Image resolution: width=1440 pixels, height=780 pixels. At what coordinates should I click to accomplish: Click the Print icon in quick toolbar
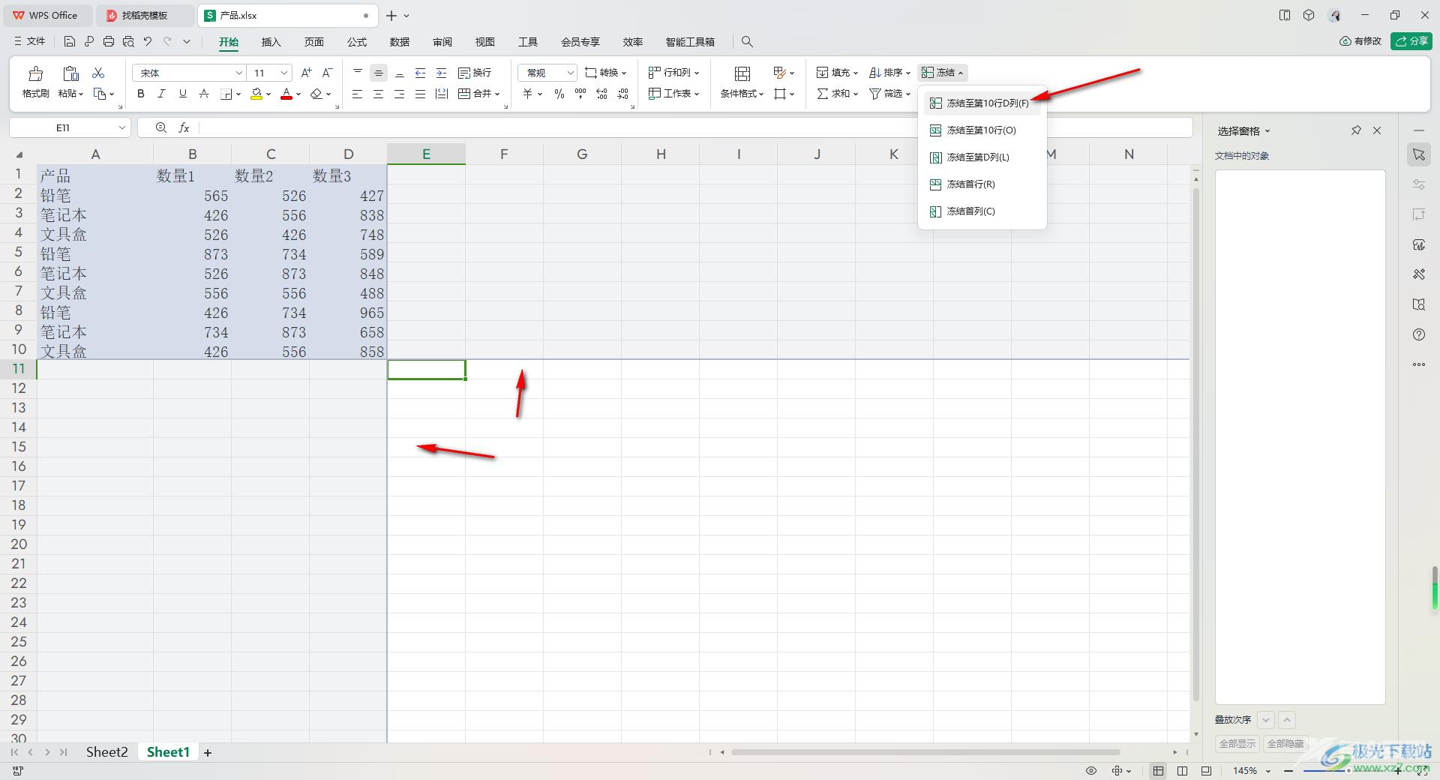click(109, 42)
